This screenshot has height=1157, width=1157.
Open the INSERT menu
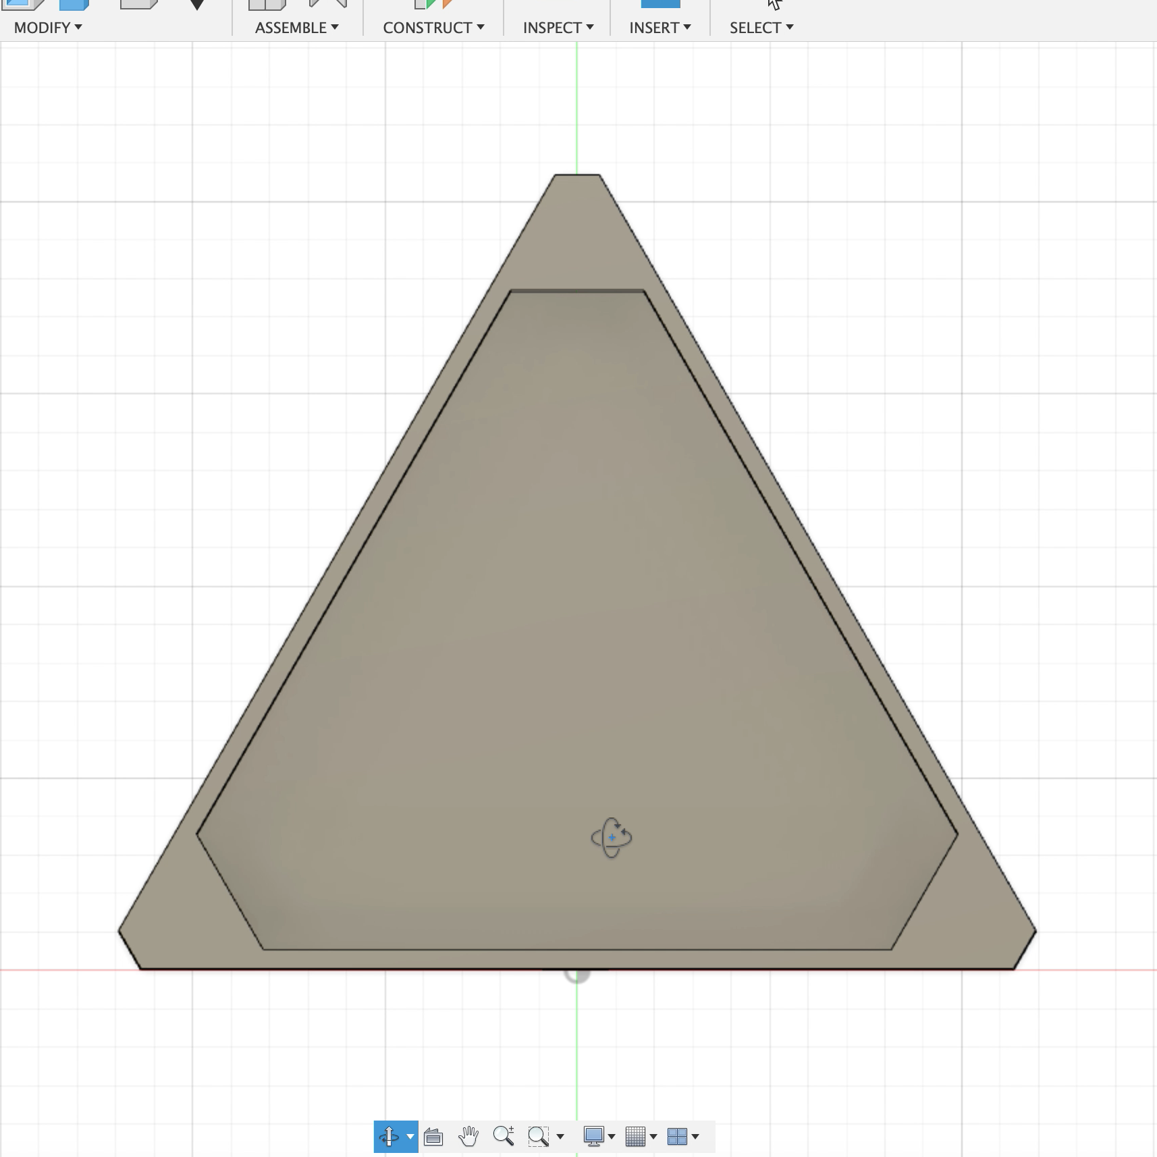tap(660, 28)
